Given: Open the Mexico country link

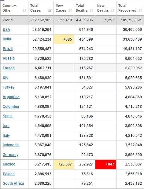Looking at the screenshot, I should click(x=9, y=164).
